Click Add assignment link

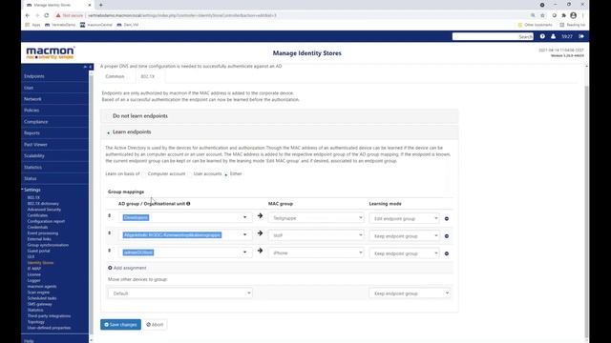(x=127, y=268)
